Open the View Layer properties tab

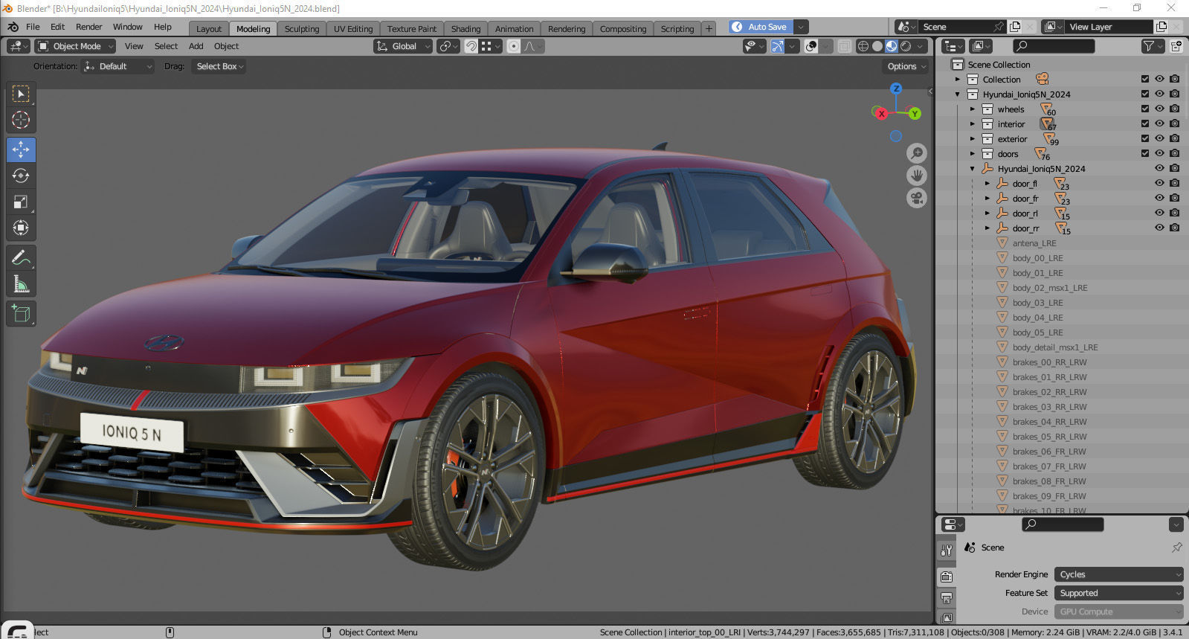(x=947, y=617)
